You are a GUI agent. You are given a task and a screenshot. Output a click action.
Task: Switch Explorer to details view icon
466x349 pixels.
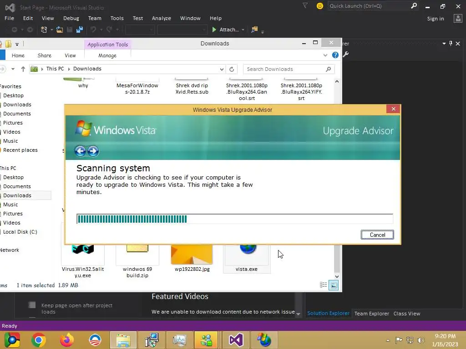click(324, 285)
